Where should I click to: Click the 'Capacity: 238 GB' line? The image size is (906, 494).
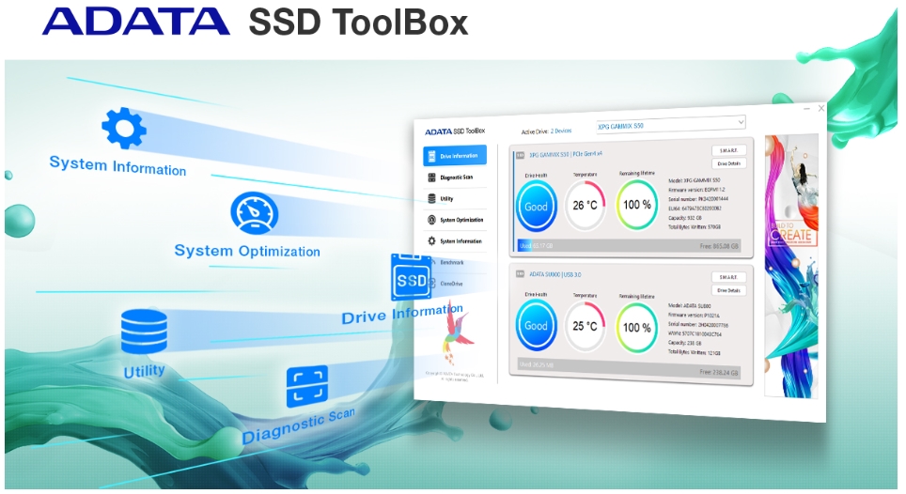coord(685,343)
